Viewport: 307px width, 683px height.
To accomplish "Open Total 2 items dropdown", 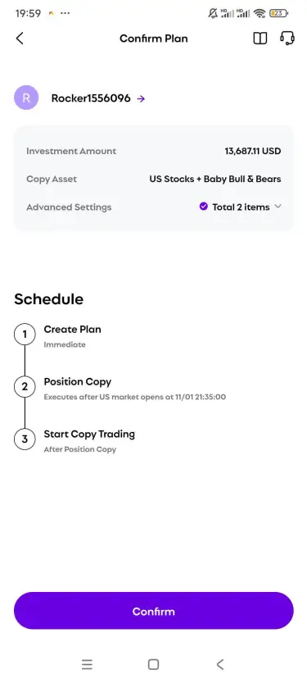I will tap(241, 207).
